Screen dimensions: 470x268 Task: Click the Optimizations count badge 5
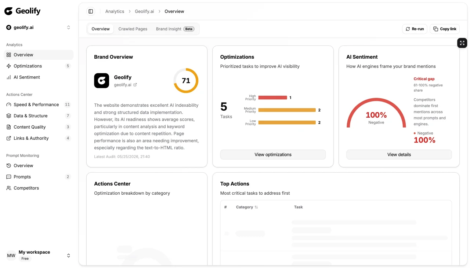coord(68,66)
